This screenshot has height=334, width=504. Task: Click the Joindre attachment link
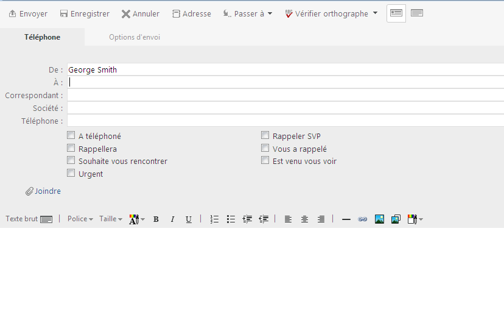click(43, 191)
